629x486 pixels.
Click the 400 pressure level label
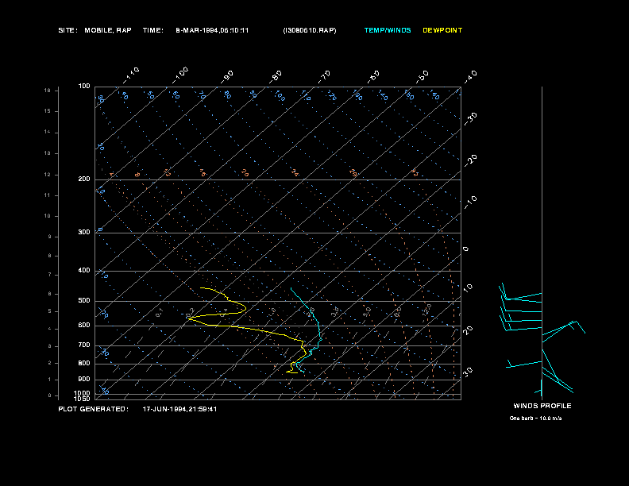point(84,270)
